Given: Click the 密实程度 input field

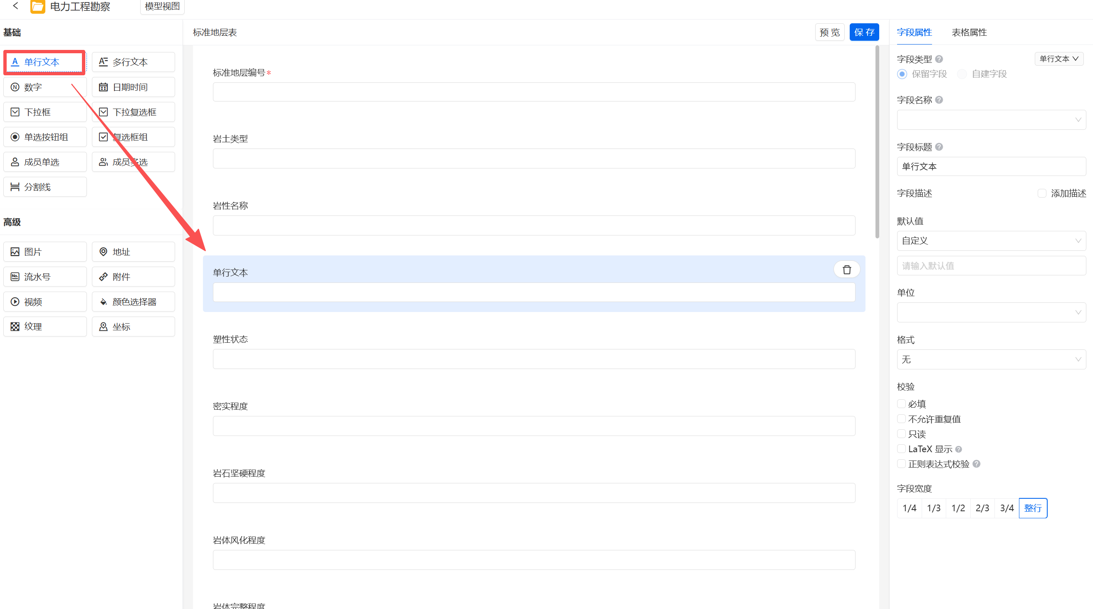Looking at the screenshot, I should (x=534, y=426).
